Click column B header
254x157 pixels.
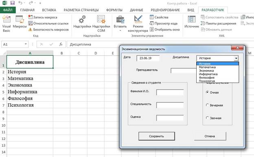61,53
